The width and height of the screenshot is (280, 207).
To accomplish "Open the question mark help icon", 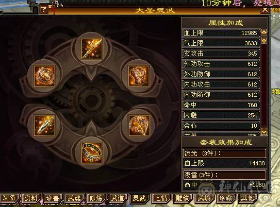I will click(x=44, y=9).
